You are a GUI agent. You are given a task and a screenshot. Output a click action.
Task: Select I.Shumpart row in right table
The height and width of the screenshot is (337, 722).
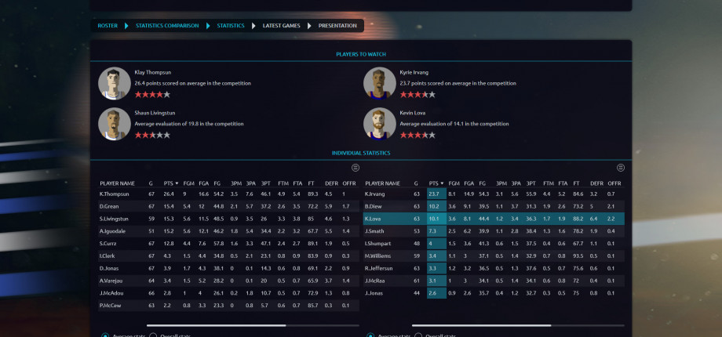[x=494, y=244]
